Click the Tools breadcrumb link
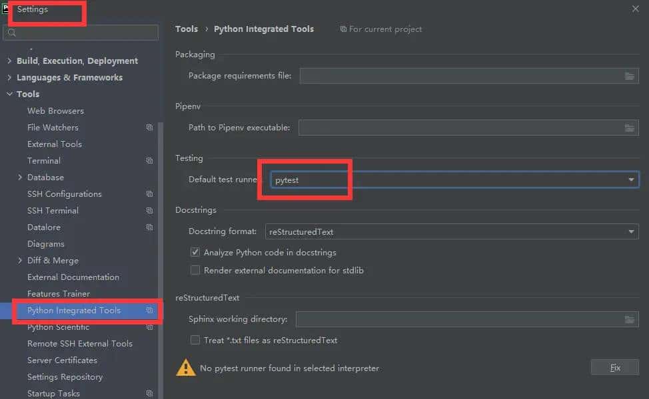The image size is (649, 399). click(187, 29)
